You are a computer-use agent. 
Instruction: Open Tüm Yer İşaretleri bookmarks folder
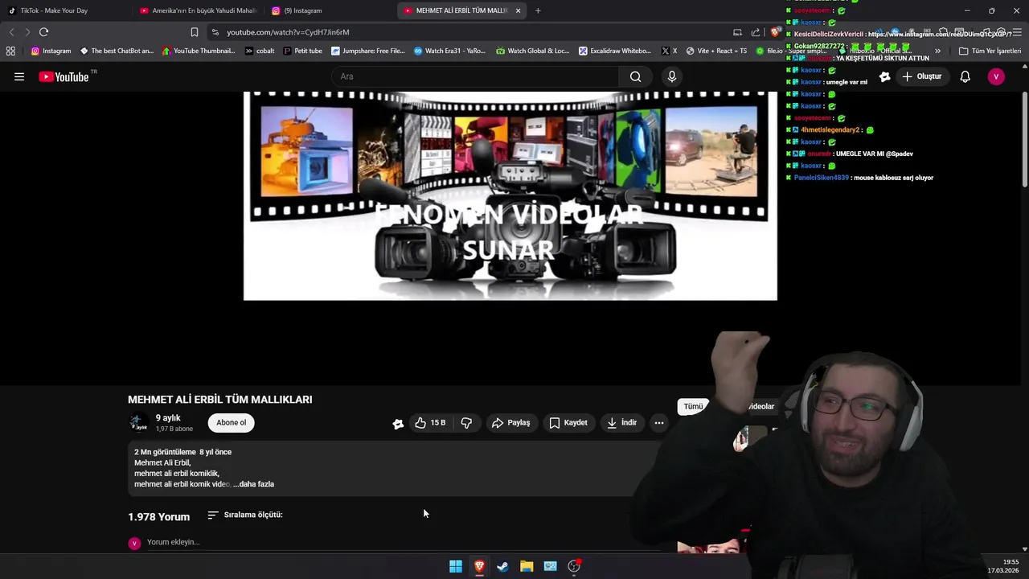pos(990,51)
